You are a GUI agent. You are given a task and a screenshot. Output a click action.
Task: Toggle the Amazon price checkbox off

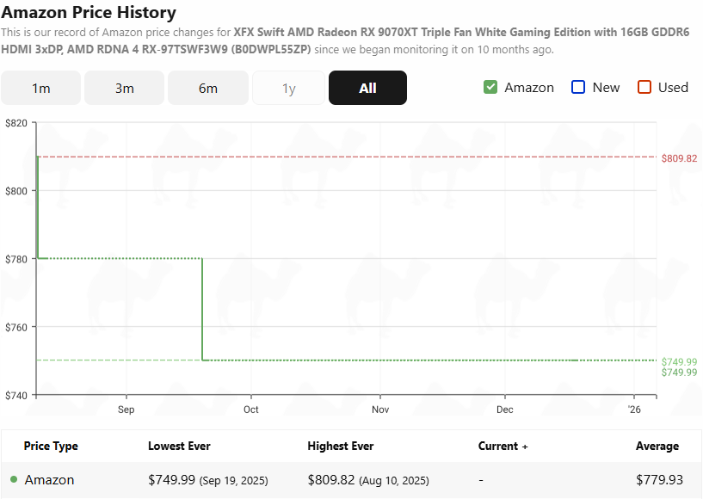(490, 87)
